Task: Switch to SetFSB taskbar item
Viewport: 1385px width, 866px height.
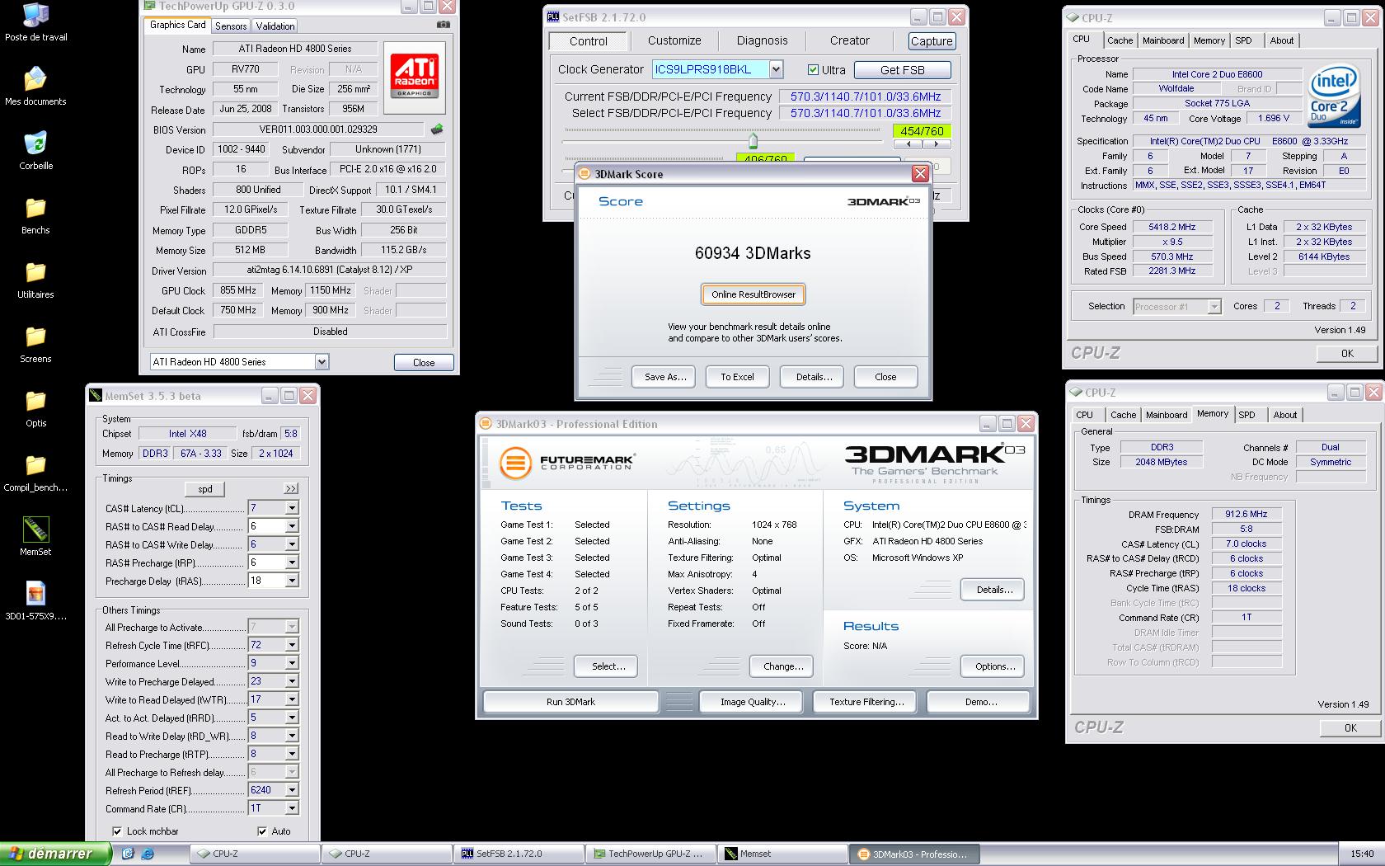Action: [519, 854]
